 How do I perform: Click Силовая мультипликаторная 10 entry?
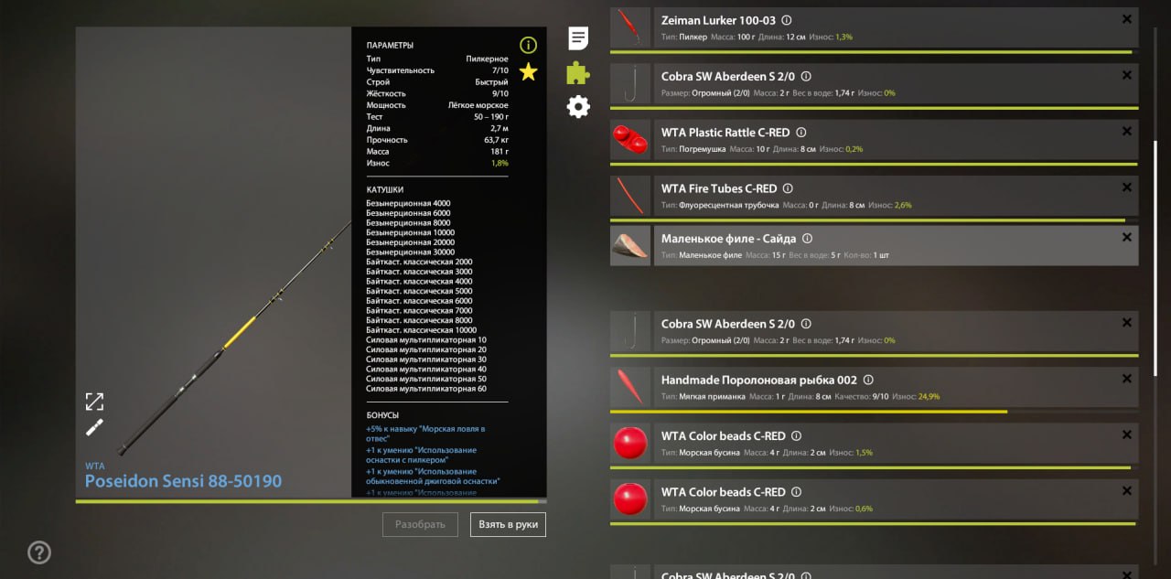(x=426, y=340)
